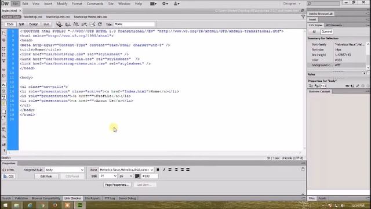Click the Refresh Design View icon
Image resolution: width=371 pixels, height=209 pixels.
(100, 24)
